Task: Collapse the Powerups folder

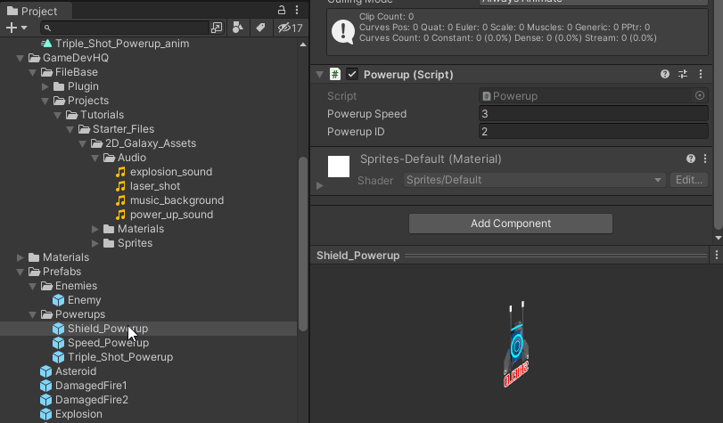Action: (33, 314)
